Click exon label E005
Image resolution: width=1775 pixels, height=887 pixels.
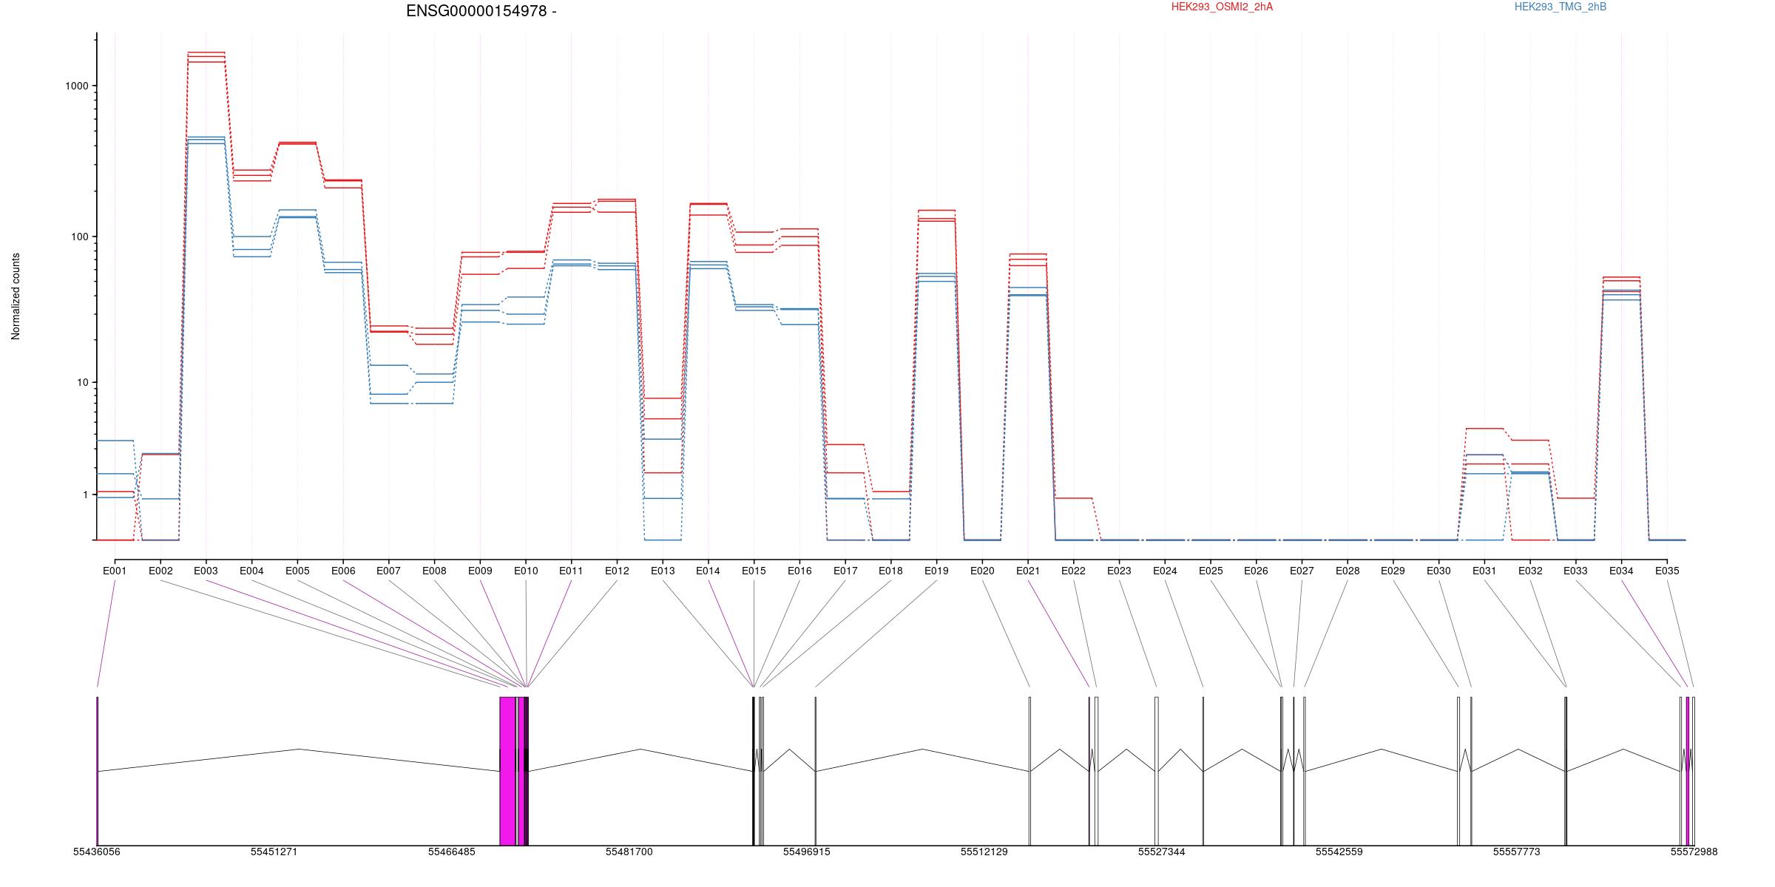[297, 571]
